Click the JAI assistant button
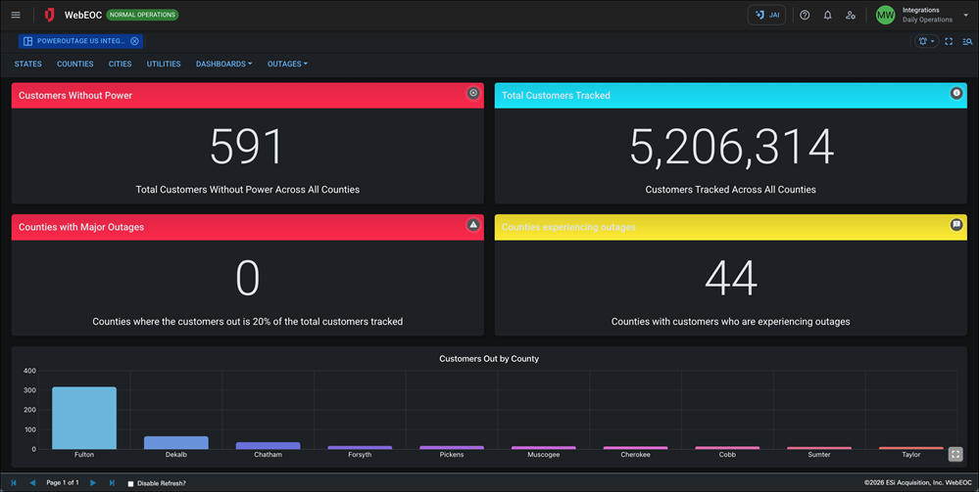This screenshot has width=980, height=492. point(766,15)
